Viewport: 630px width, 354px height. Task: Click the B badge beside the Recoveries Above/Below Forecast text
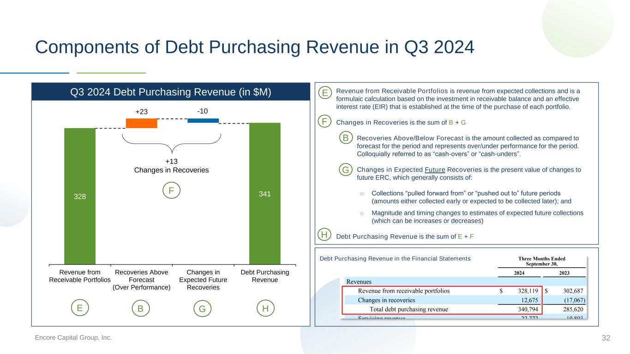pos(346,138)
